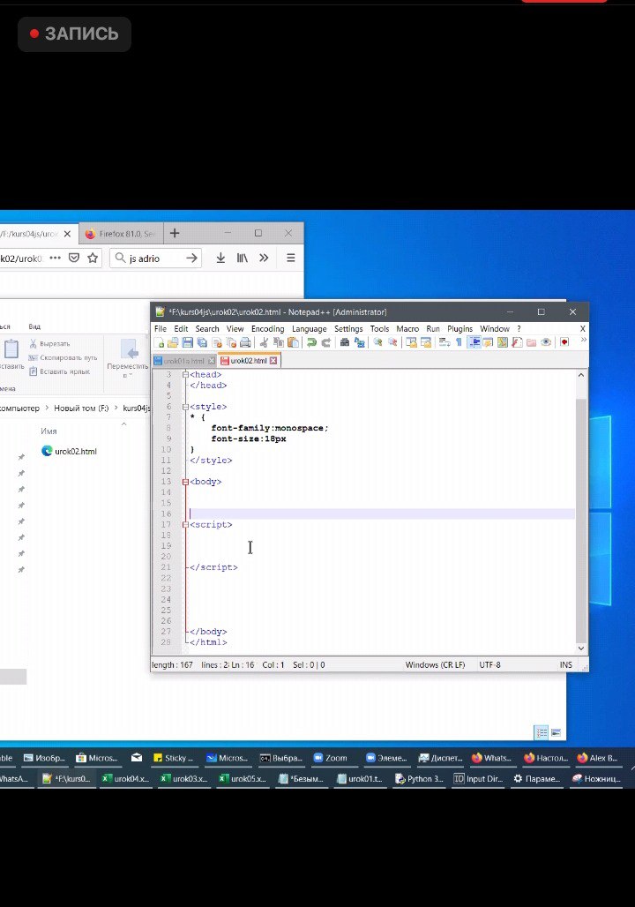Toggle the indent guide icon in Notepad++ toolbar

coord(474,342)
